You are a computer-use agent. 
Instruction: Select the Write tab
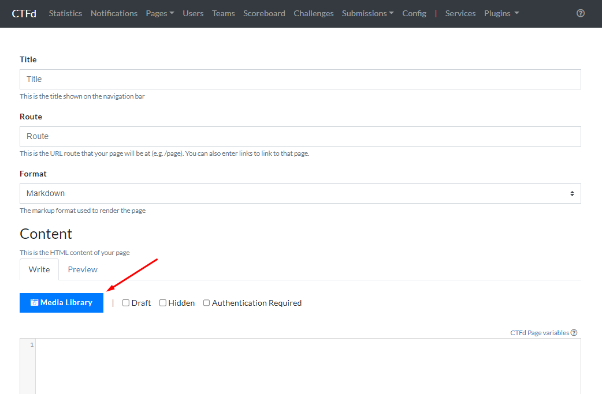(x=39, y=269)
